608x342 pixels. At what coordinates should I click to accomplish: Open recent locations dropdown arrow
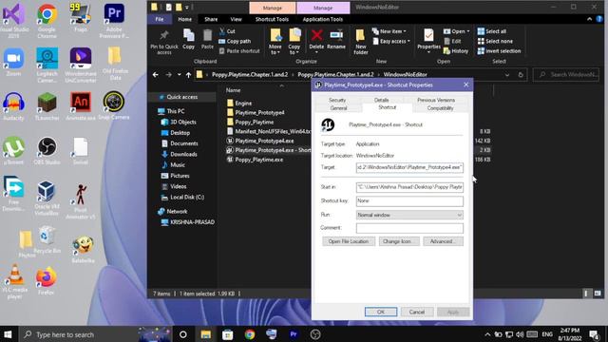pyautogui.click(x=180, y=74)
